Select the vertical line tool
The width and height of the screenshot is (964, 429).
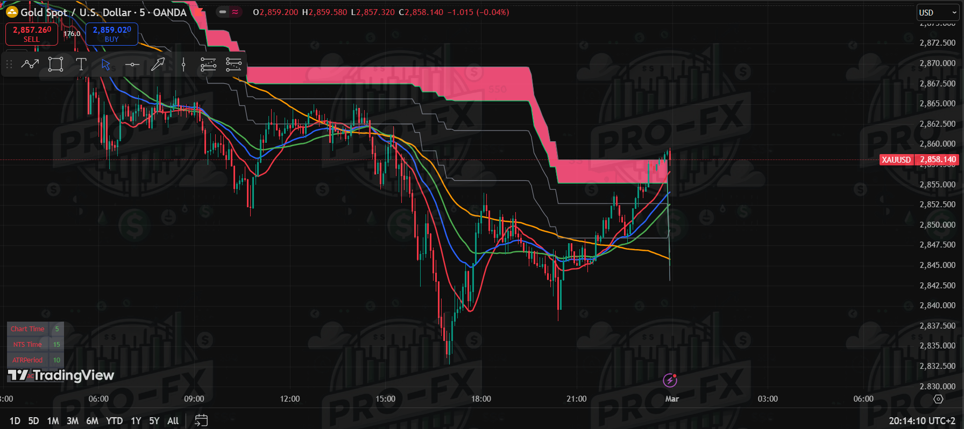coord(183,64)
